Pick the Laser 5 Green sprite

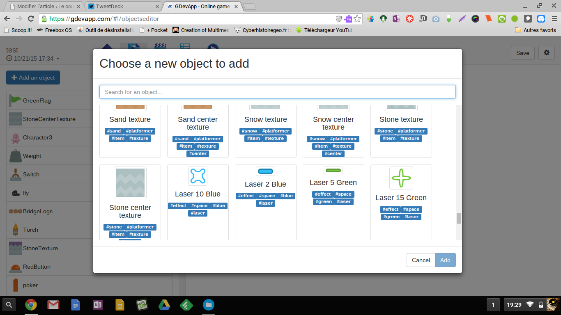[x=333, y=170]
